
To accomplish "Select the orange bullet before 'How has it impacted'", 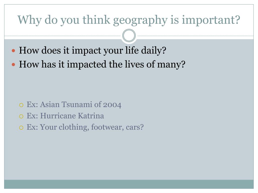I will point(14,65).
